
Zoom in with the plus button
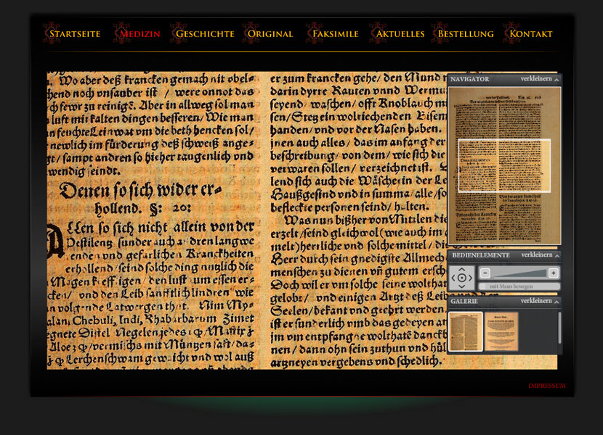coord(553,273)
